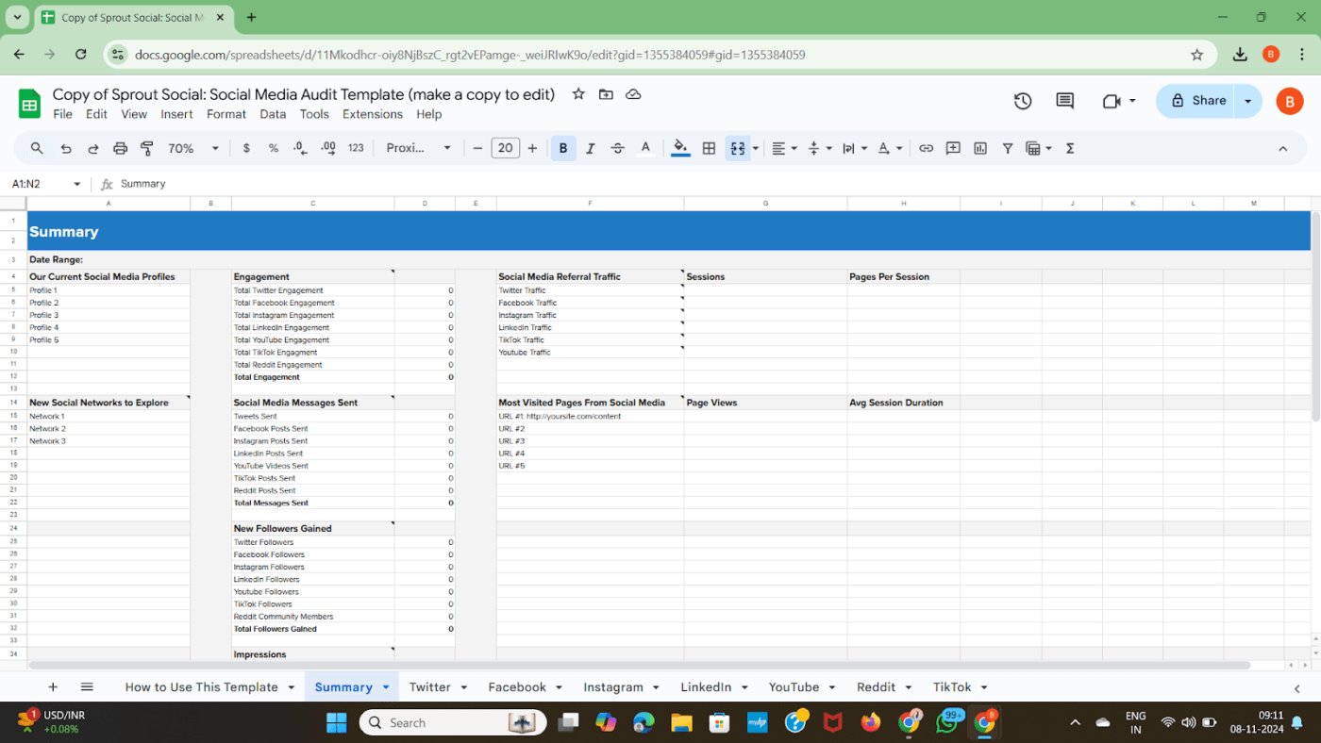Screen dimensions: 1321x743
Task: Open File Explorer from taskbar
Action: 681,722
